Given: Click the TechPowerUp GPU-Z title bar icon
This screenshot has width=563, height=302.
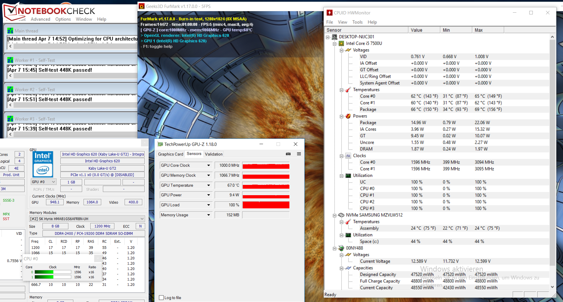Looking at the screenshot, I should [x=160, y=144].
